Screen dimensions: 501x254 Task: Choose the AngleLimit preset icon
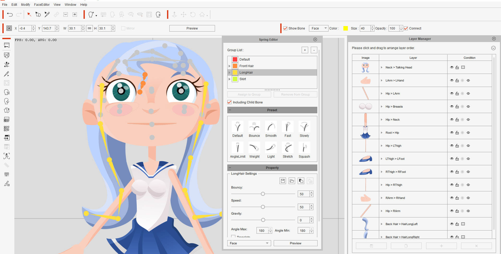(237, 148)
